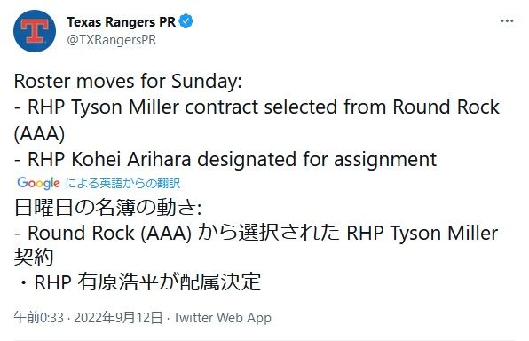
Task: Click the blue verified badge icon
Action: click(x=186, y=21)
